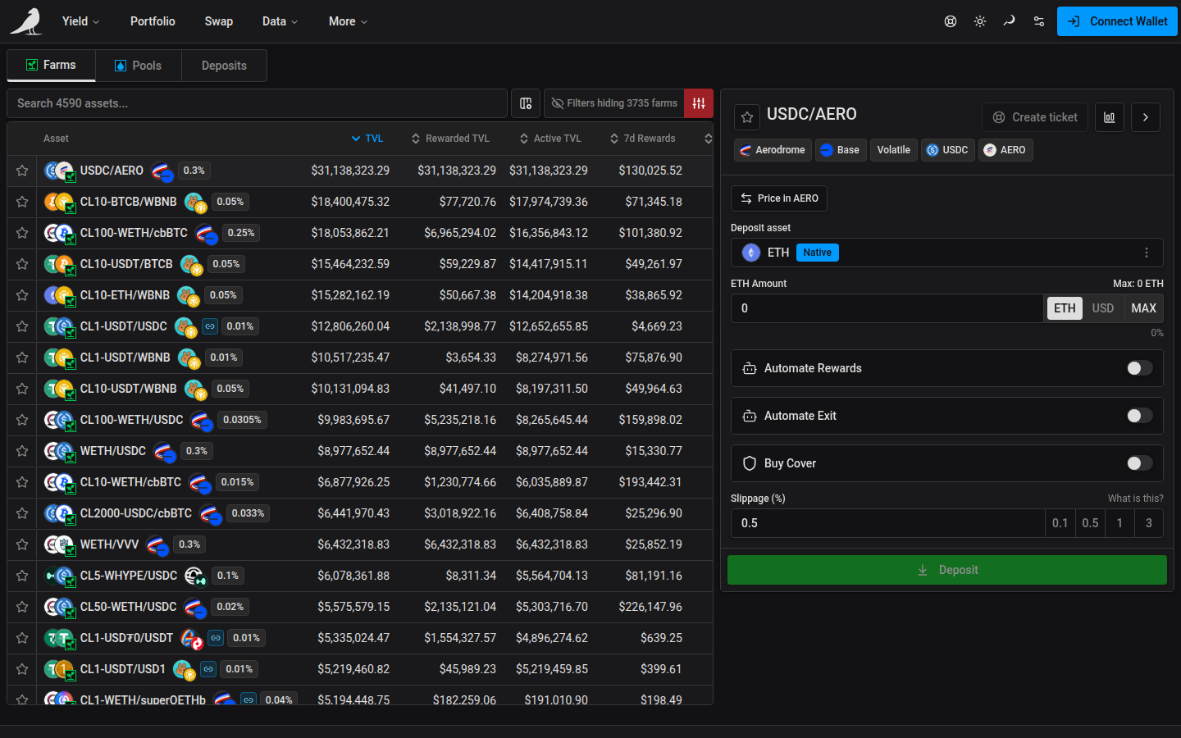Click the bird logo home icon
The image size is (1181, 738).
(26, 21)
